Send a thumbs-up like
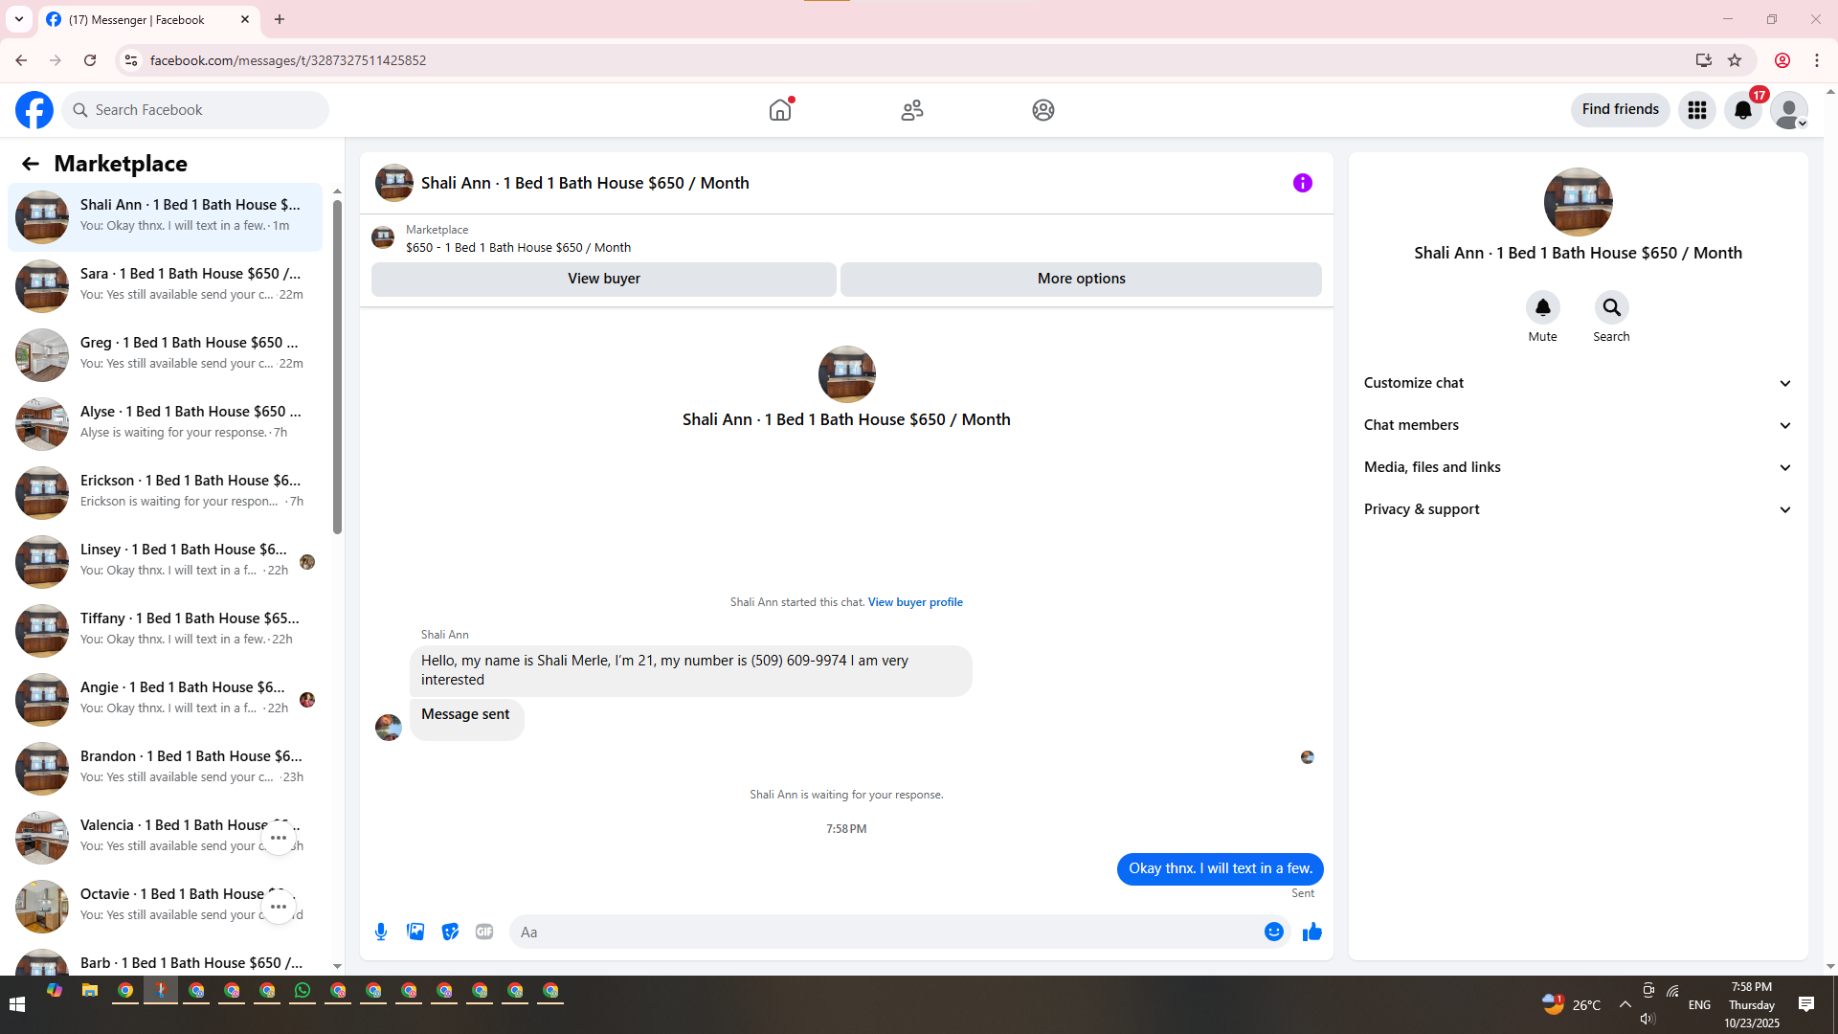 coord(1311,932)
